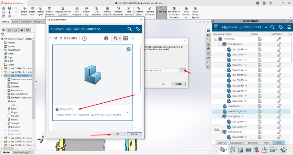Image resolution: width=293 pixels, height=155 pixels.
Task: Click Doğrusal Bileşen Çoğaltma tool
Action: coord(63,12)
